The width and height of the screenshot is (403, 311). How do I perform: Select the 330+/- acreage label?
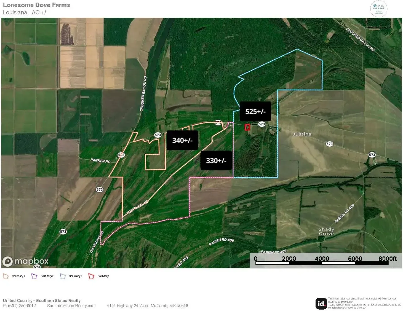coord(216,160)
